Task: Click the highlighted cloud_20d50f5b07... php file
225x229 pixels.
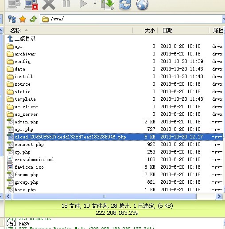Action: 114,137
